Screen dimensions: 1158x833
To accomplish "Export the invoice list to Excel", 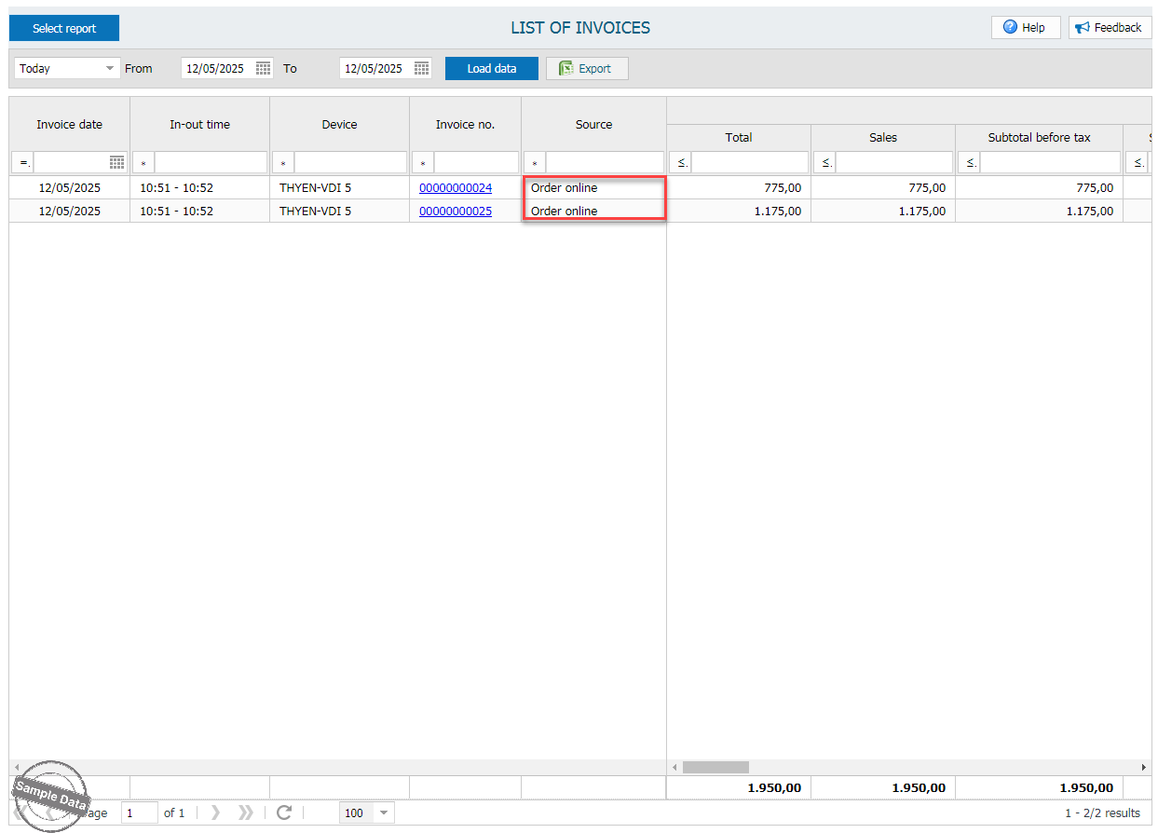I will point(586,68).
